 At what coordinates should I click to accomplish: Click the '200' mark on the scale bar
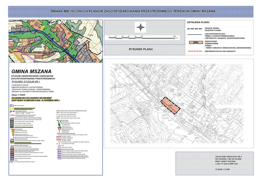(175, 36)
